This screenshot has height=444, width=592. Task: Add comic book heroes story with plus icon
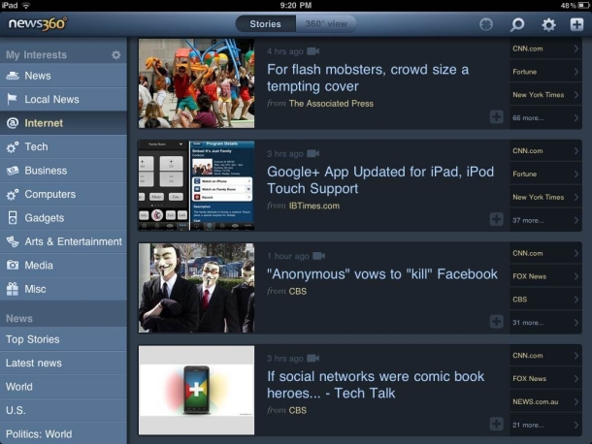[496, 424]
